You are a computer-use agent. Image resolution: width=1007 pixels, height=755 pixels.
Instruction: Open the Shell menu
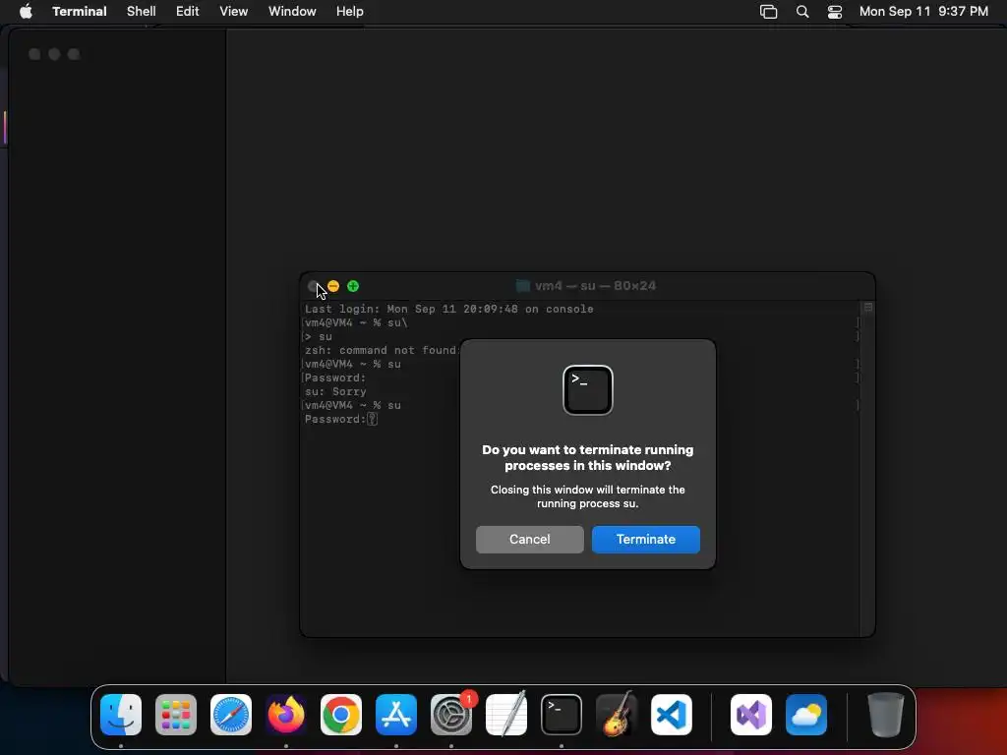(x=142, y=12)
